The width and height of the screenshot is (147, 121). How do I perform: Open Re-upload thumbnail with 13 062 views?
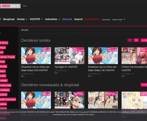click(103, 100)
